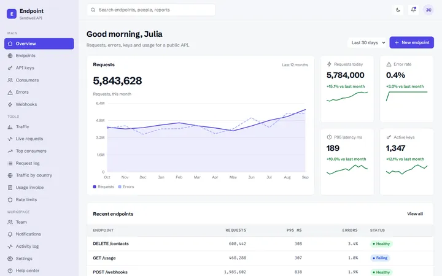This screenshot has width=442, height=276.
Task: Sort by REQUESTS column header
Action: coord(236,231)
